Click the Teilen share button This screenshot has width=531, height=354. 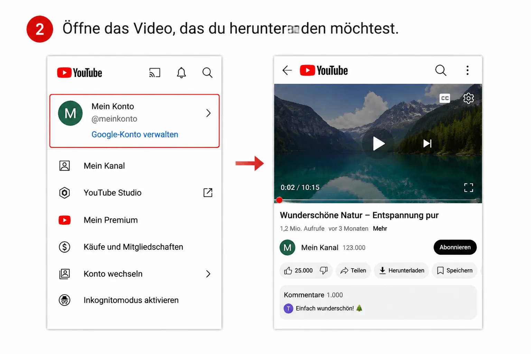click(353, 271)
